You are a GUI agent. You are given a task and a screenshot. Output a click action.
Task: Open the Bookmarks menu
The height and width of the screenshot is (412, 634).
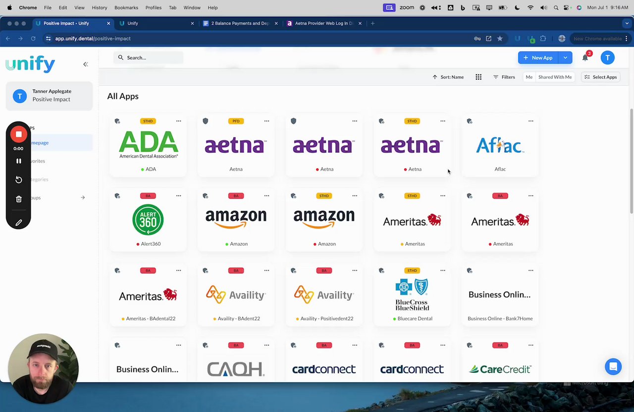click(126, 7)
